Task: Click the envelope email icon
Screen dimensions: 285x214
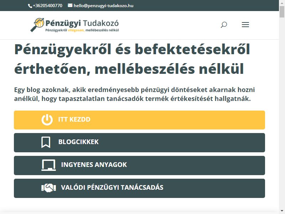Action: (70, 5)
